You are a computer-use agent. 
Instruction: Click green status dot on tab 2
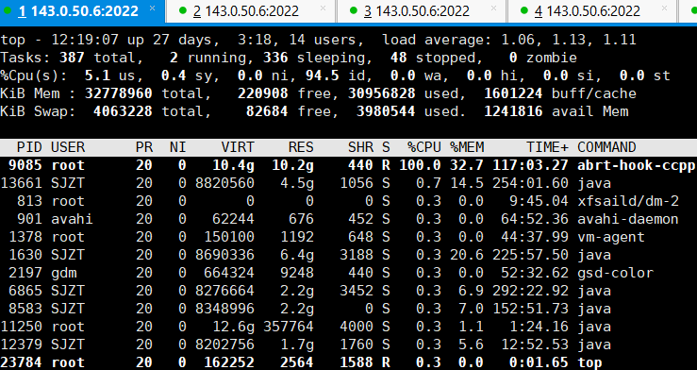pos(183,10)
